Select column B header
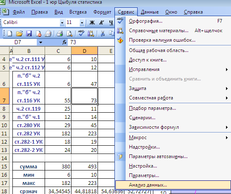The image size is (231, 194). (29, 51)
